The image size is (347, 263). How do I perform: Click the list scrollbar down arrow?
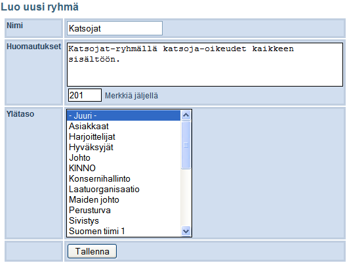point(186,231)
